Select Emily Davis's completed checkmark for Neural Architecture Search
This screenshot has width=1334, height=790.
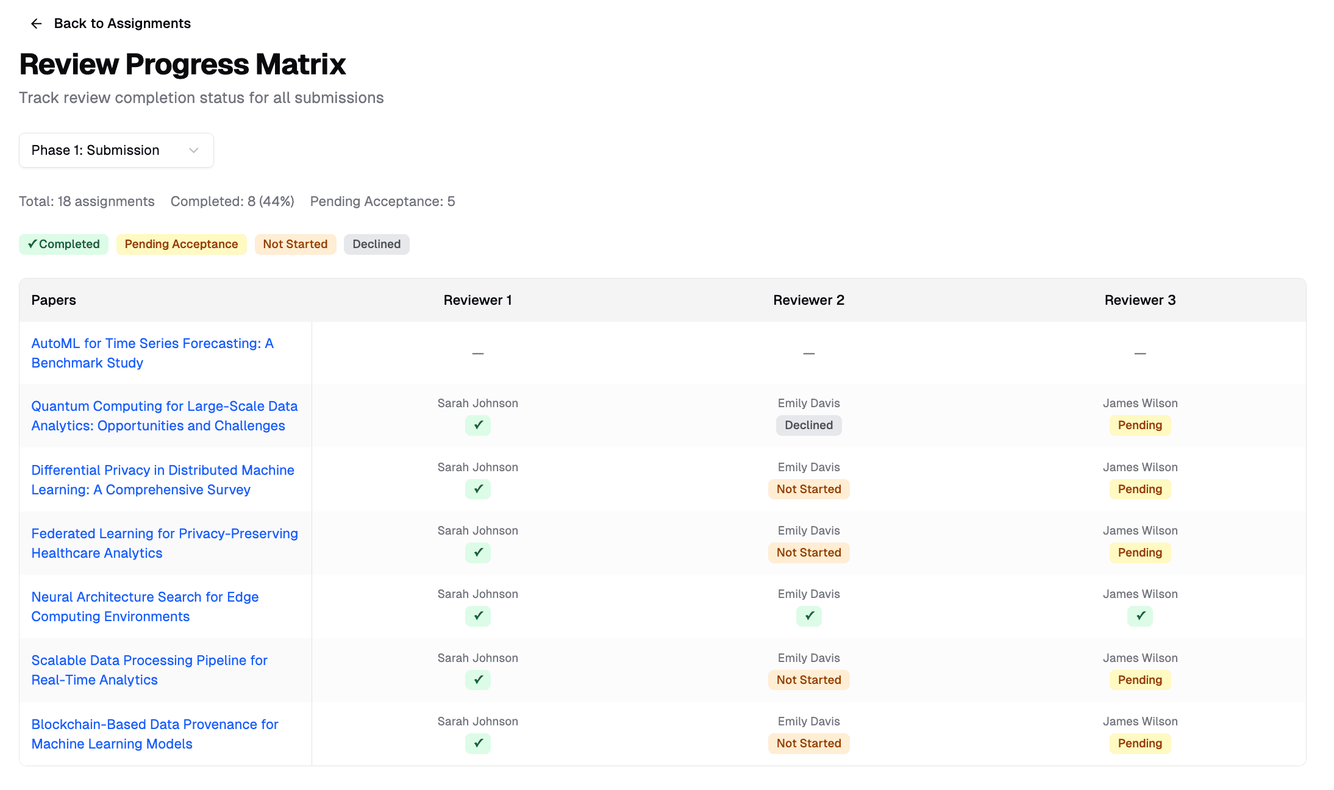[808, 616]
